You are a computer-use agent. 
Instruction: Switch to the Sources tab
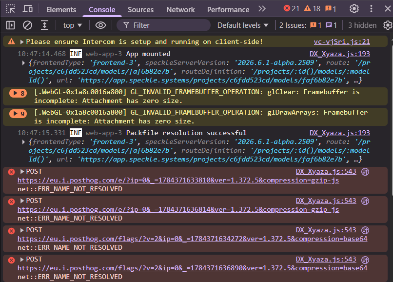(140, 10)
